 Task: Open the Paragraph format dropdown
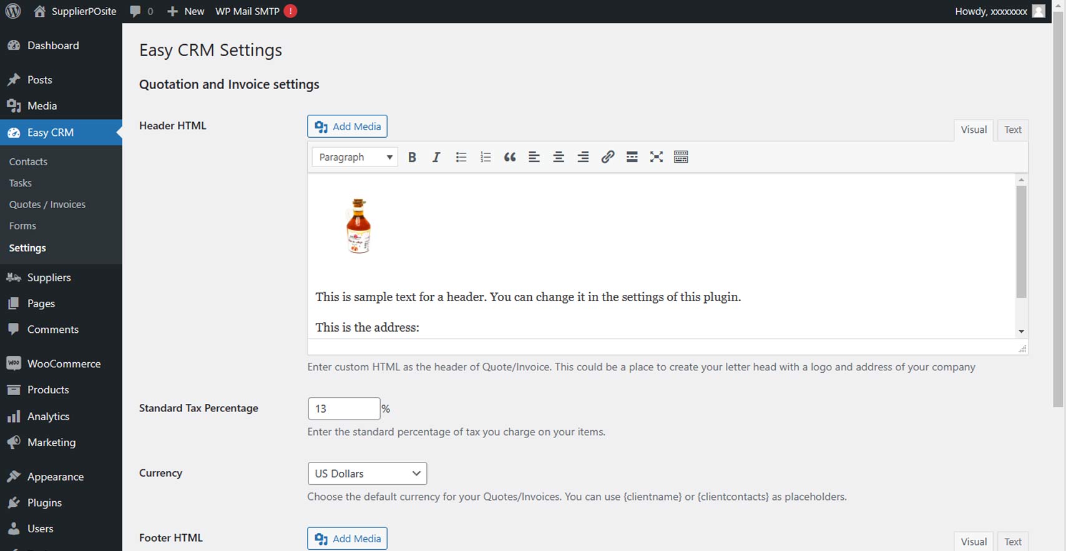click(355, 157)
